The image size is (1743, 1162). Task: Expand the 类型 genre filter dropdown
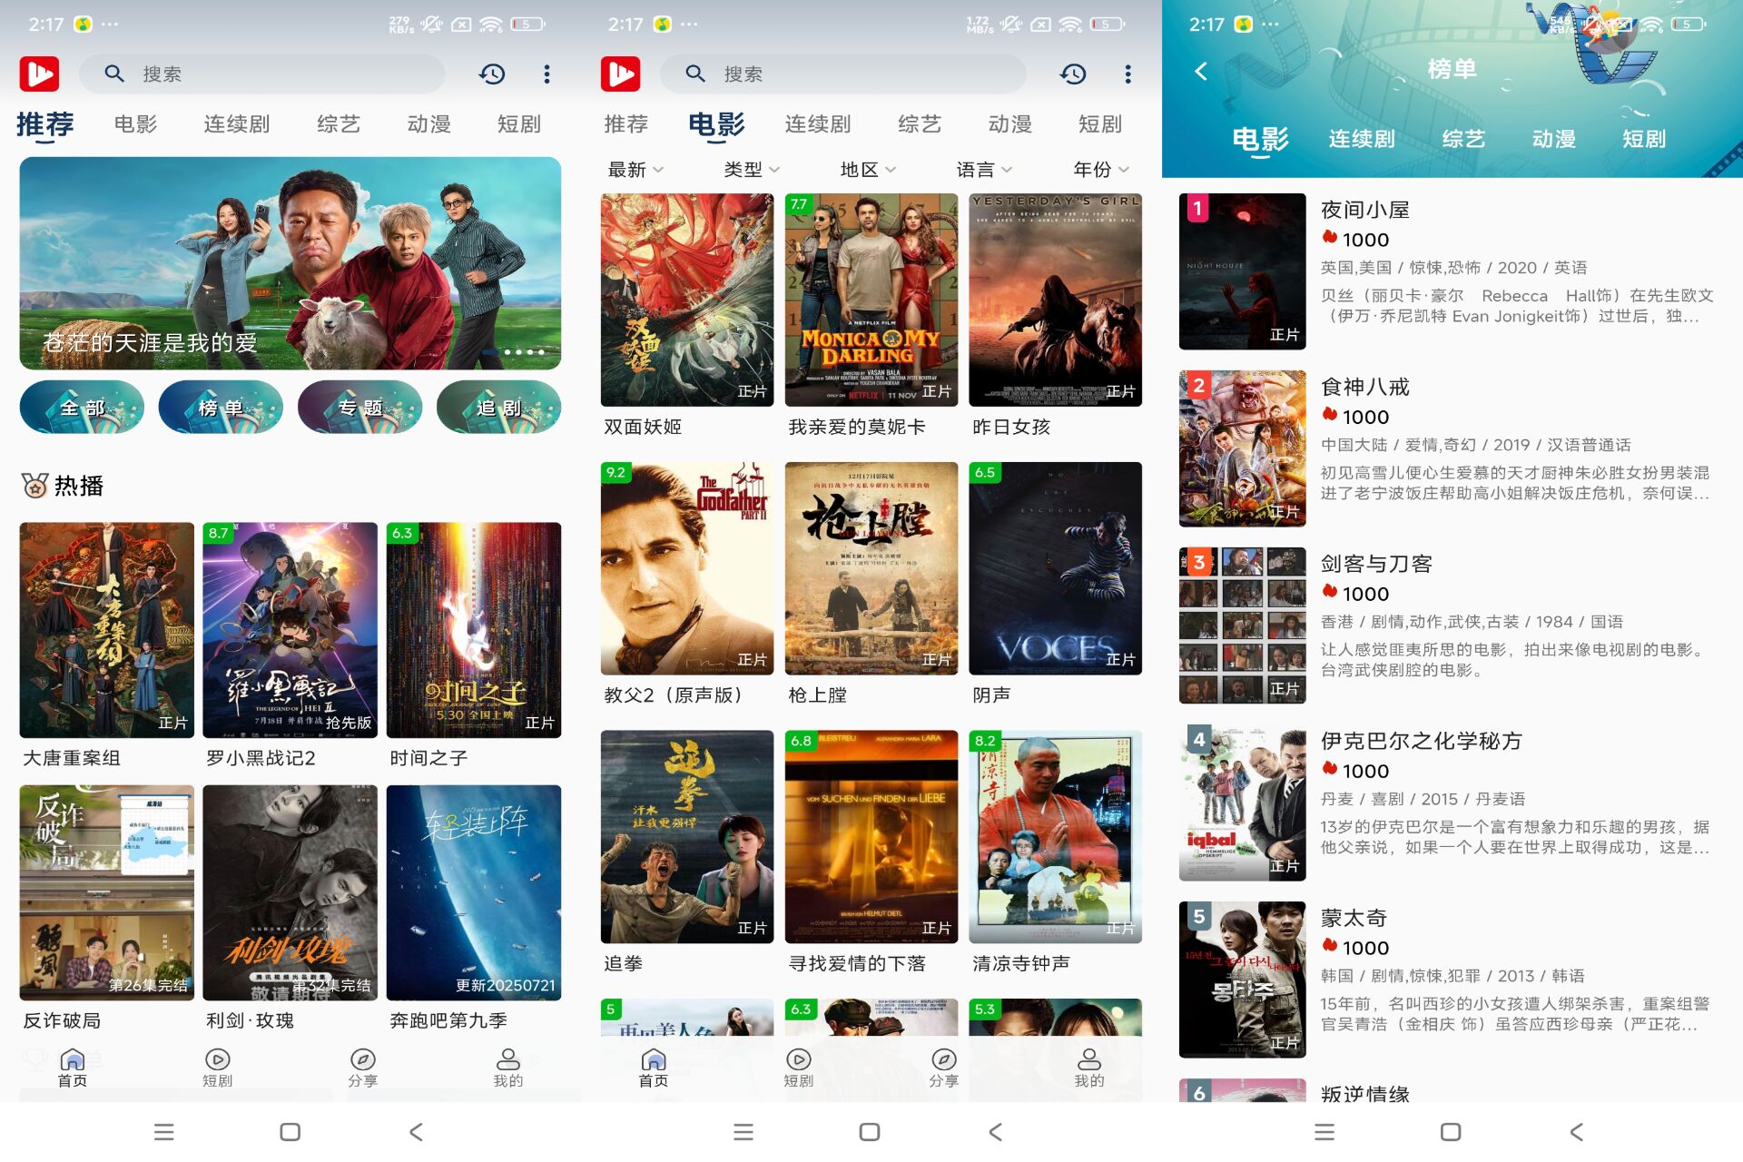pyautogui.click(x=752, y=170)
